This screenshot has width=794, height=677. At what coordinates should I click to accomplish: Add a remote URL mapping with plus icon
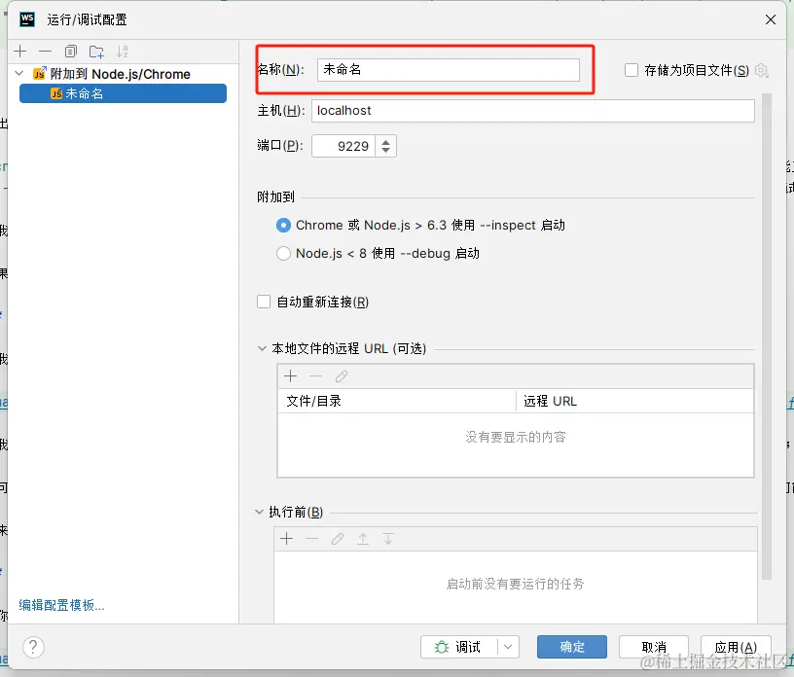(x=291, y=376)
